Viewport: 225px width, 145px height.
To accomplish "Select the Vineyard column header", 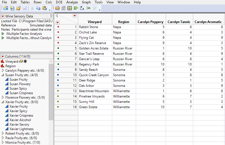I will [95, 19].
